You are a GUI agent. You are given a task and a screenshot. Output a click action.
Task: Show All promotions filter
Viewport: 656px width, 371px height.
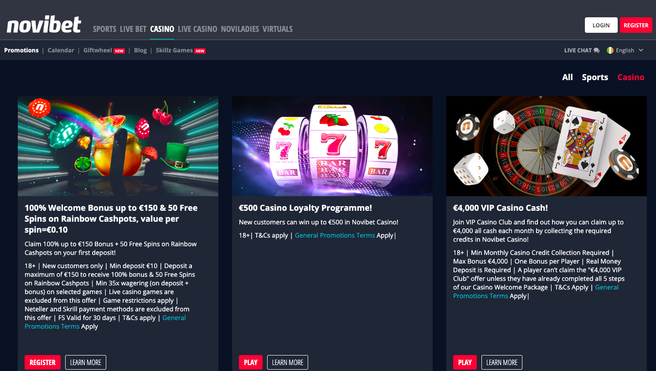click(x=568, y=77)
